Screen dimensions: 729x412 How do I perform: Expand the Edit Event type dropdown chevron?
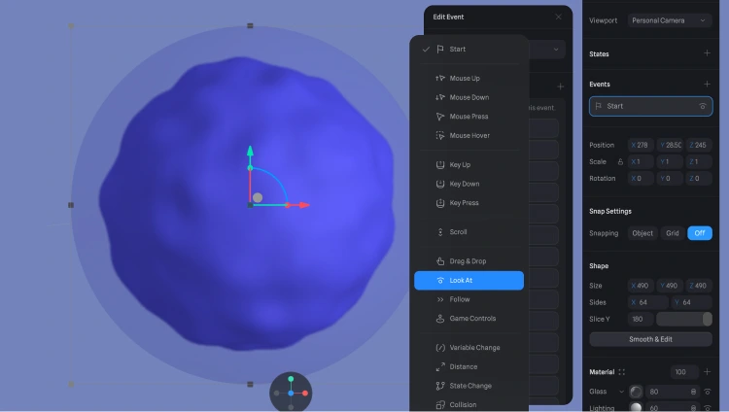(x=556, y=50)
